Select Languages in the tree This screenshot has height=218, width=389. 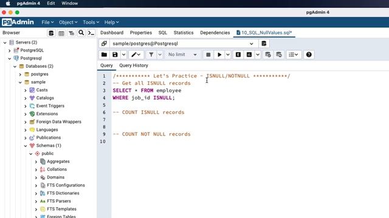point(47,130)
